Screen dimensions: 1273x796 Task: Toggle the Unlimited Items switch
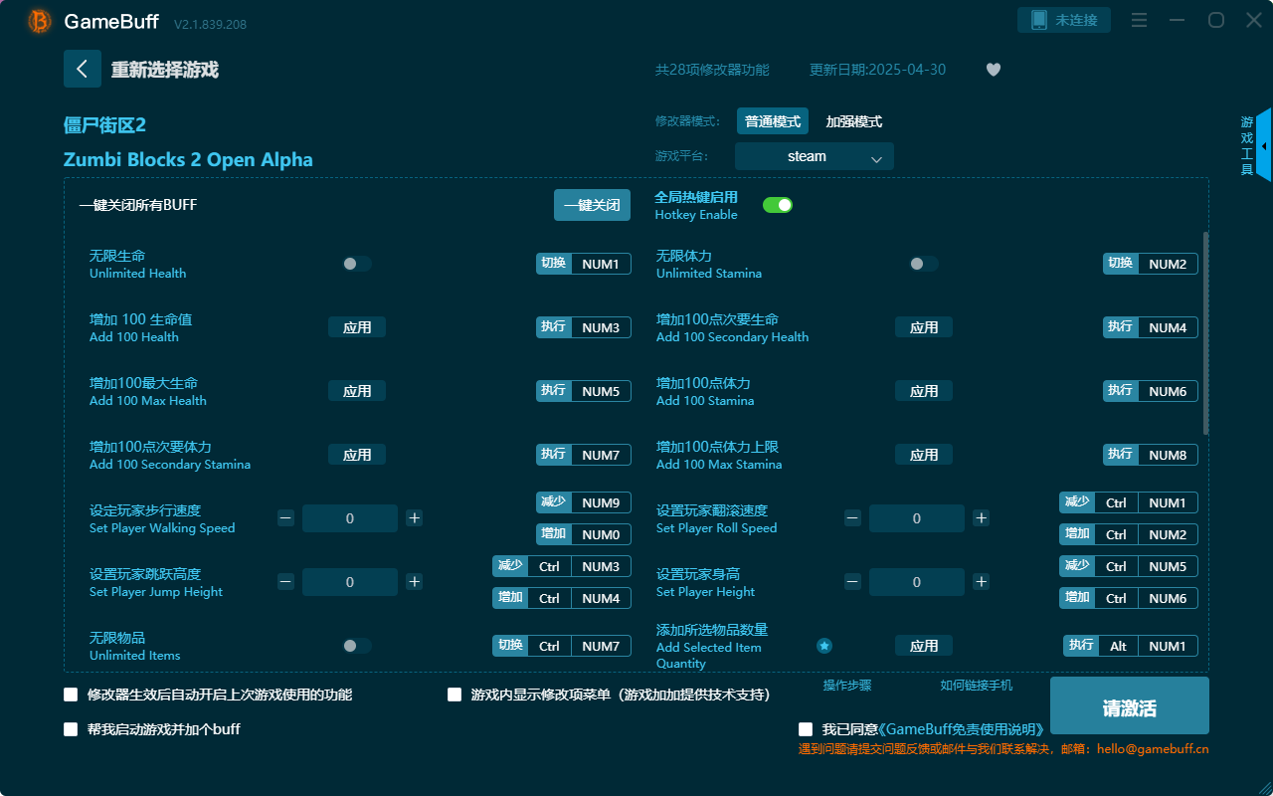(x=355, y=645)
